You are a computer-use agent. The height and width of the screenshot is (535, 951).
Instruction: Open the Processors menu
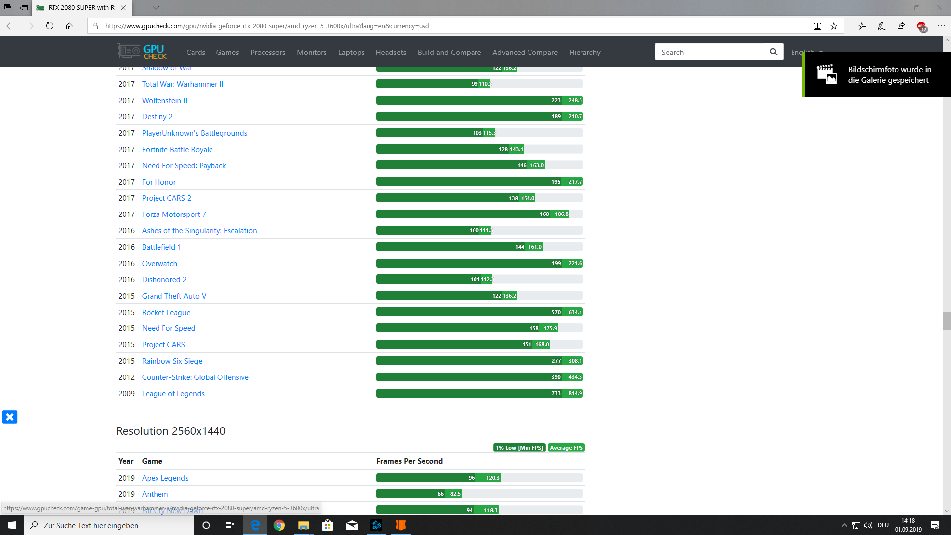267,52
